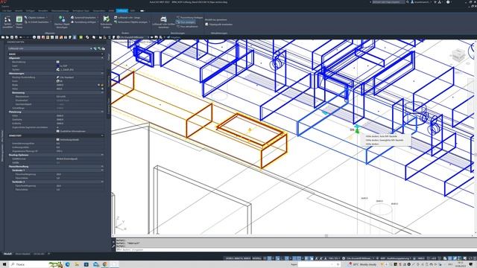The height and width of the screenshot is (268, 477).
Task: Collapse the BASIS section in properties
Action: (x=102, y=54)
